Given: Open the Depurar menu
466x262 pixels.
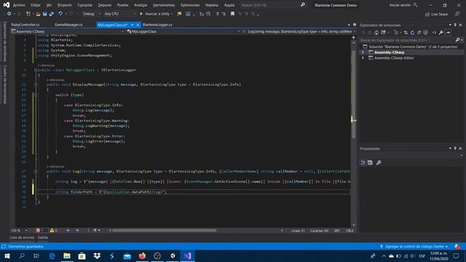Looking at the screenshot, I should (105, 5).
